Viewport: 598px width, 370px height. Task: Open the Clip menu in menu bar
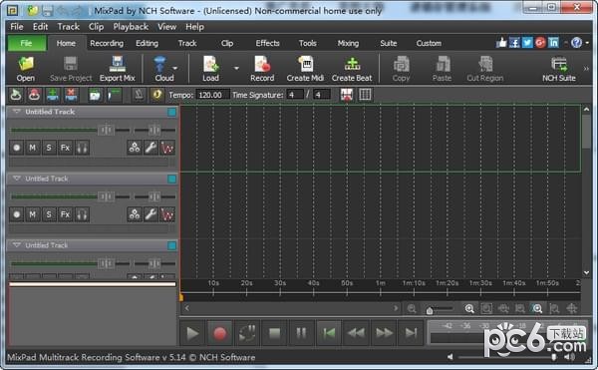pos(96,27)
